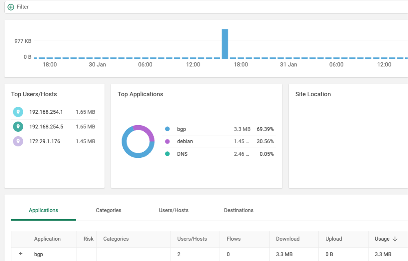The image size is (408, 261).
Task: Click the Filter label at the top
Action: (22, 7)
